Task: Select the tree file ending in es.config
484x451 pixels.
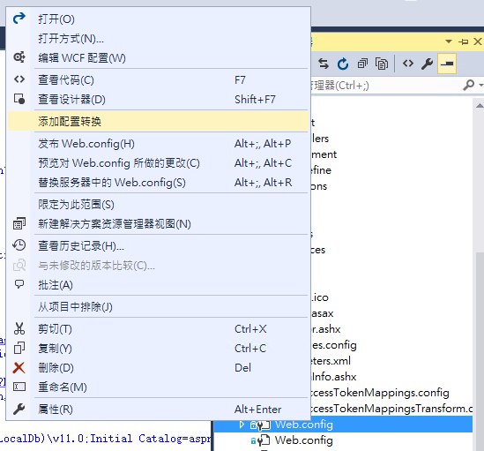Action: tap(334, 345)
